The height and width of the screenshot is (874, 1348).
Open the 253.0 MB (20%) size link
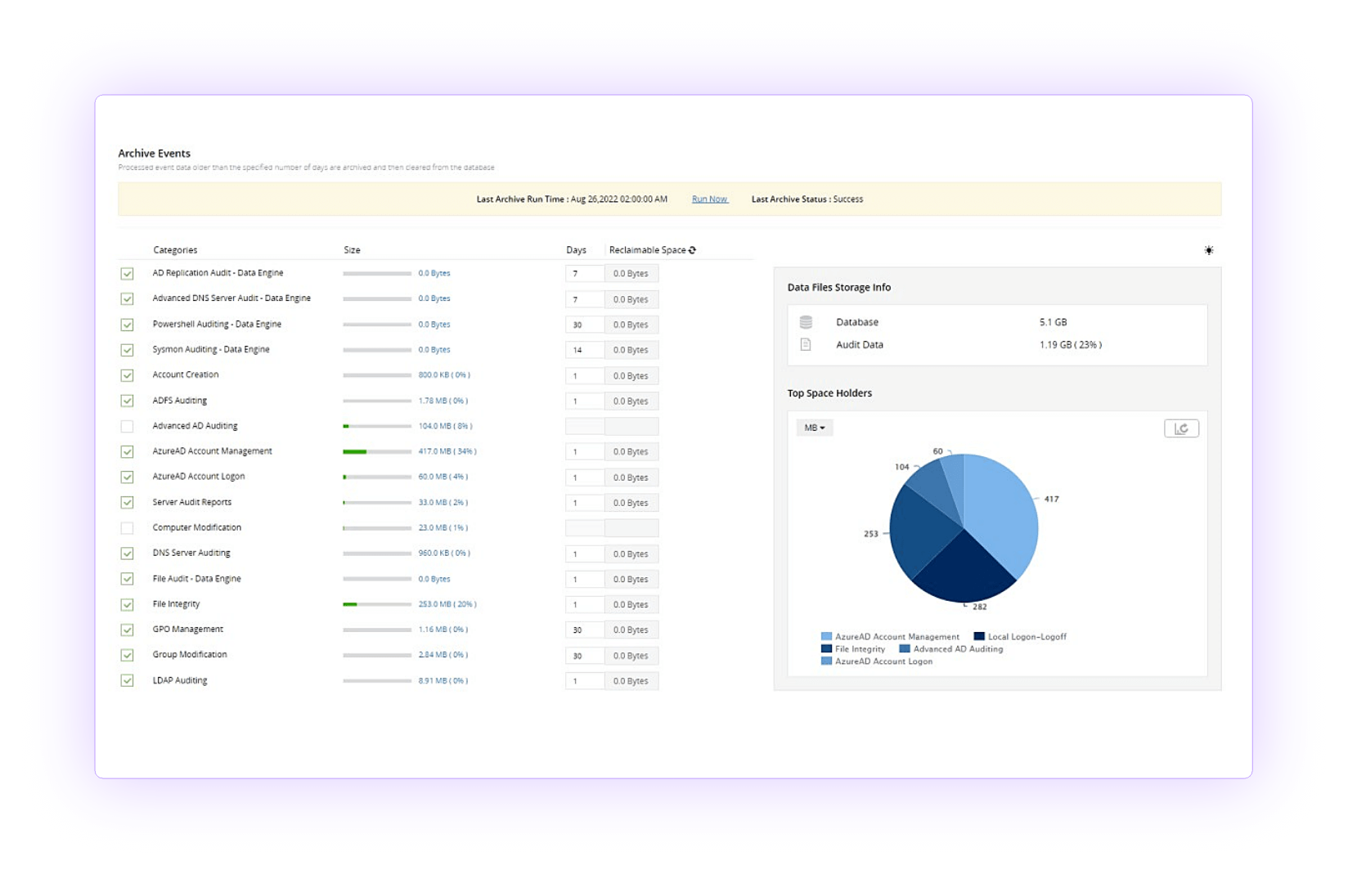pyautogui.click(x=447, y=604)
